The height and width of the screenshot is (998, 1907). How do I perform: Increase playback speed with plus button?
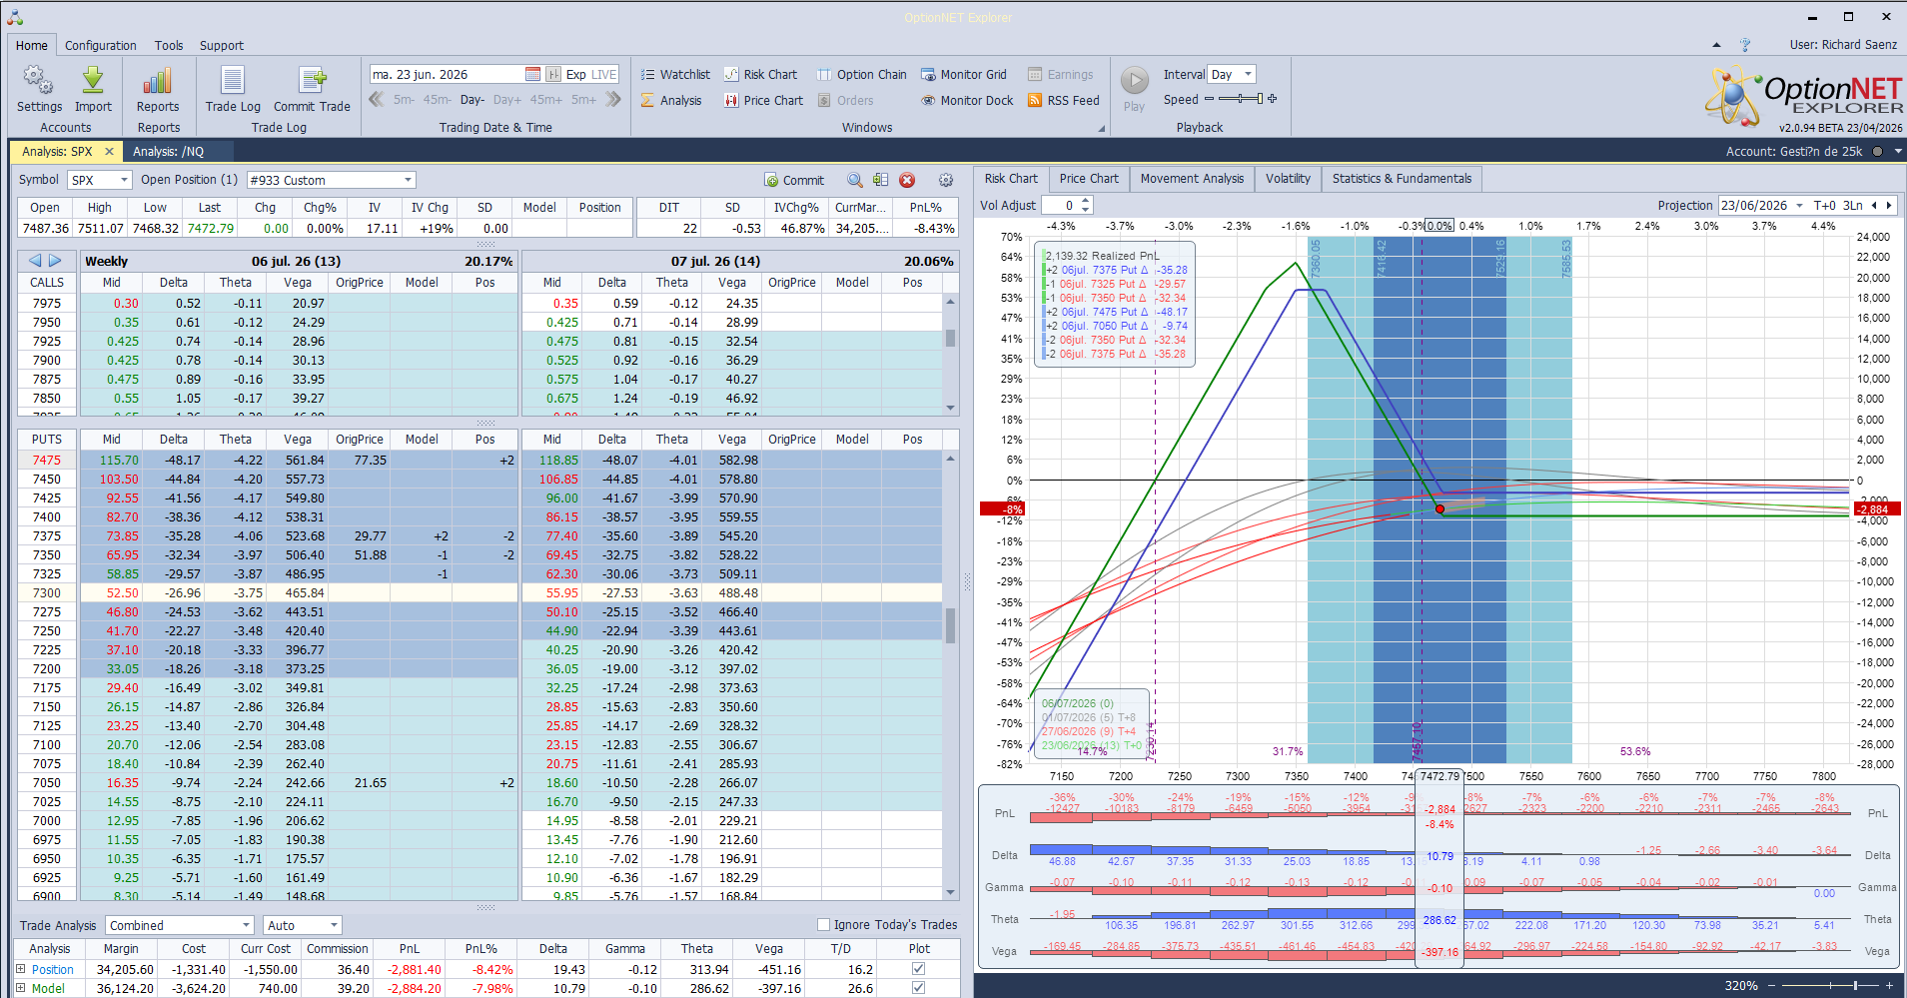coord(1272,99)
